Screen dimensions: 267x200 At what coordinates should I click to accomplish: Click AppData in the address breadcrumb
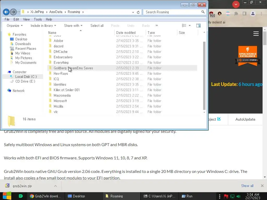pos(56,12)
